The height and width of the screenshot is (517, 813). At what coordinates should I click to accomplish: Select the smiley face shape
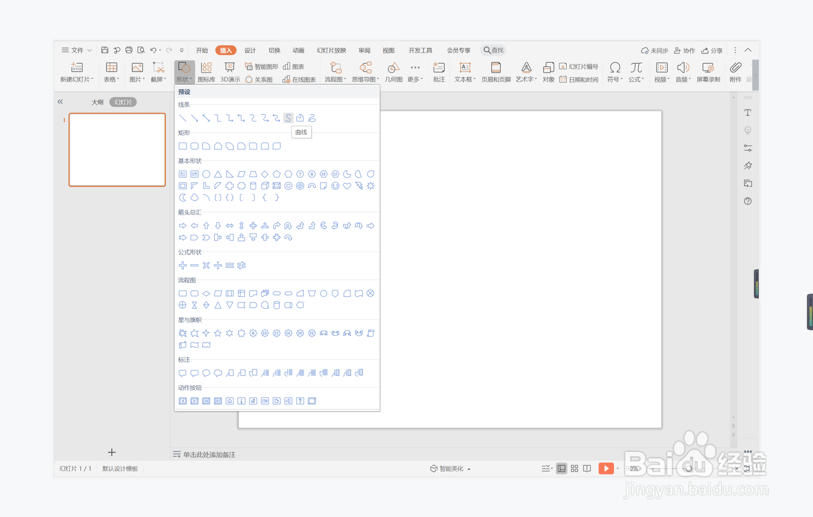335,186
